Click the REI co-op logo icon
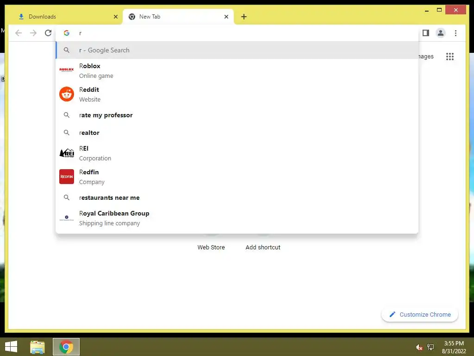 (67, 153)
